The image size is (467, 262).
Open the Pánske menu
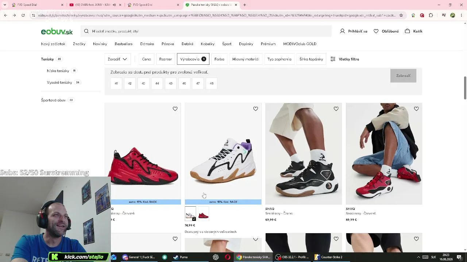168,44
